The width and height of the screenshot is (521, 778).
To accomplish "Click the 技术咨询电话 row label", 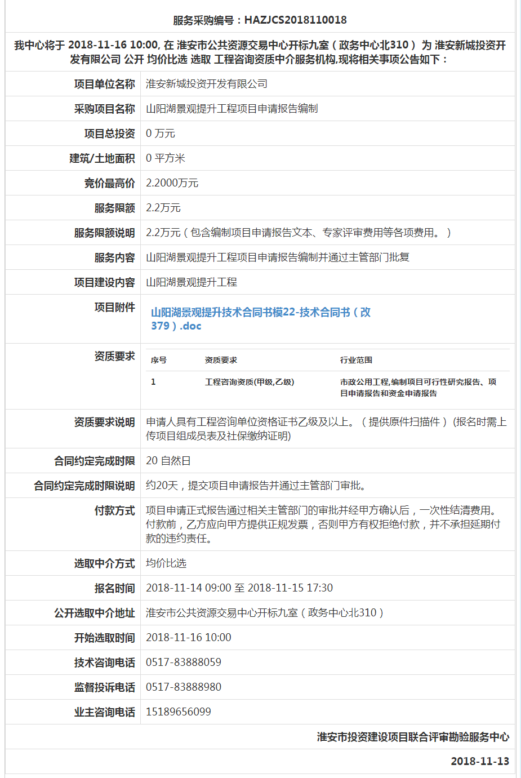I will click(105, 663).
